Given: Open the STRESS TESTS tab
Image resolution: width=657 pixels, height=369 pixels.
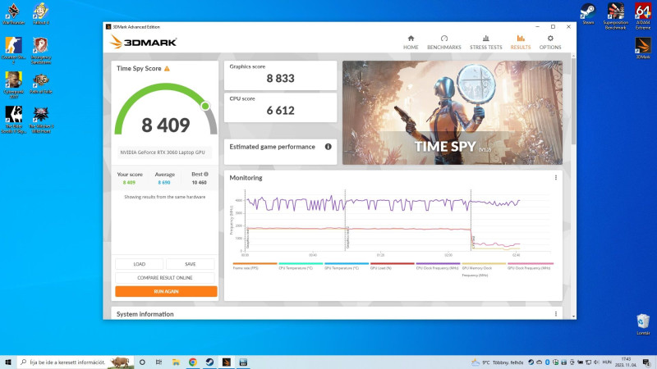Looking at the screenshot, I should tap(485, 43).
